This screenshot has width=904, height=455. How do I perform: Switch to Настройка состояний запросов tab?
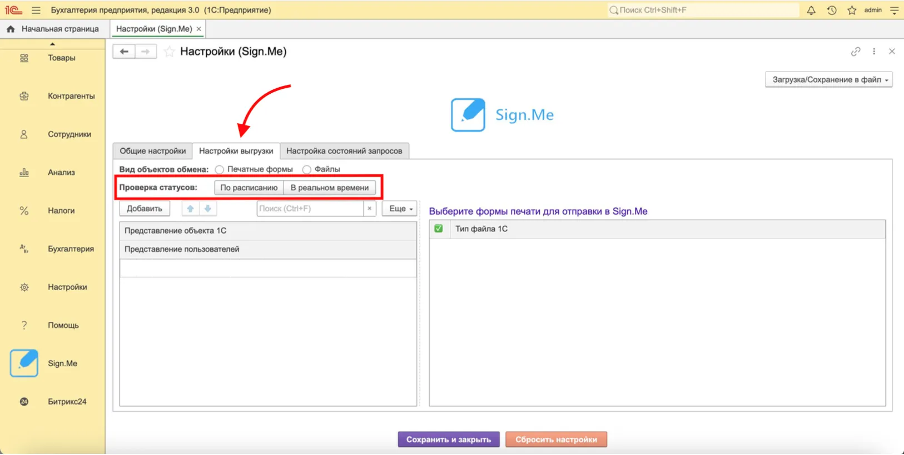pyautogui.click(x=344, y=151)
